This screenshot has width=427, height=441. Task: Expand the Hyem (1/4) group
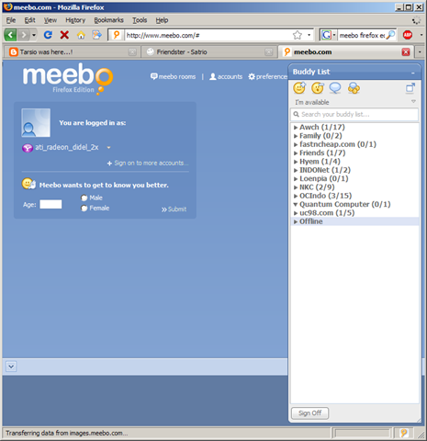[296, 162]
